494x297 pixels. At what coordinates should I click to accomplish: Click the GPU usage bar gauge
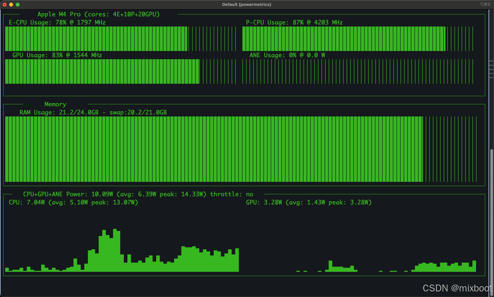(x=121, y=71)
